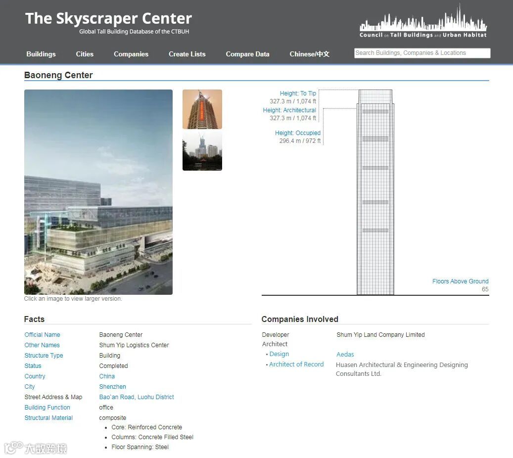The width and height of the screenshot is (513, 458).
Task: Select the 327.3 m / 1,074 ft tip value
Action: pyautogui.click(x=293, y=101)
